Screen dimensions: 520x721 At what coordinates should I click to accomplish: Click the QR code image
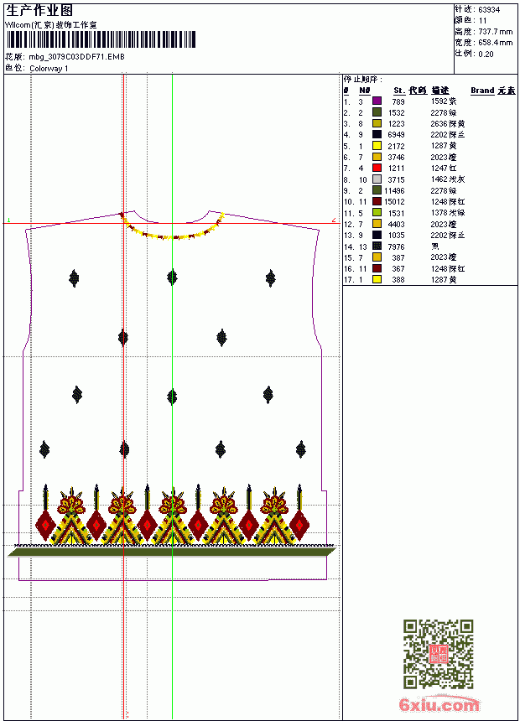click(438, 654)
